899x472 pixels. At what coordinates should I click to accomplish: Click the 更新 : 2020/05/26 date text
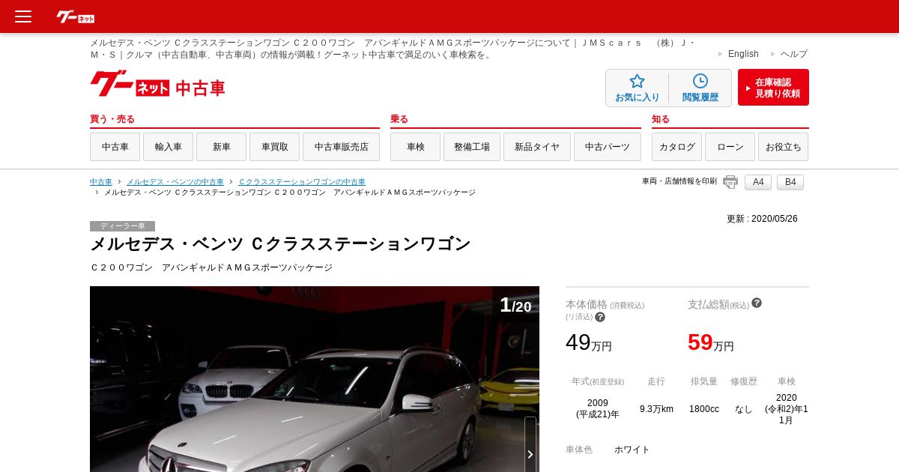762,219
